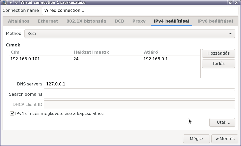Select the IPv4 beállításai tab
Image resolution: width=241 pixels, height=146 pixels.
coord(171,21)
